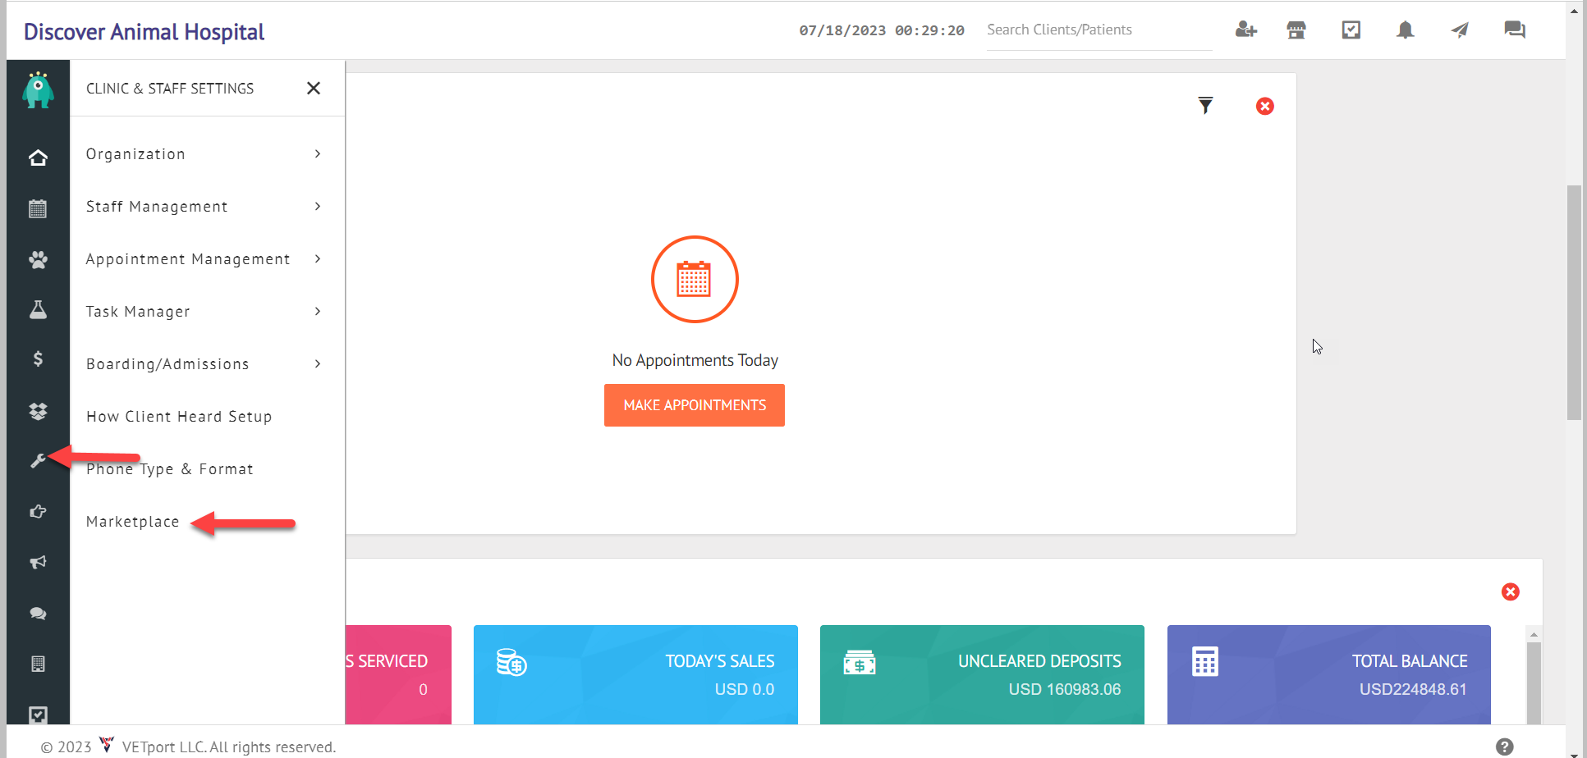Open Phone Type & Format settings
Viewport: 1587px width, 758px height.
pyautogui.click(x=170, y=469)
